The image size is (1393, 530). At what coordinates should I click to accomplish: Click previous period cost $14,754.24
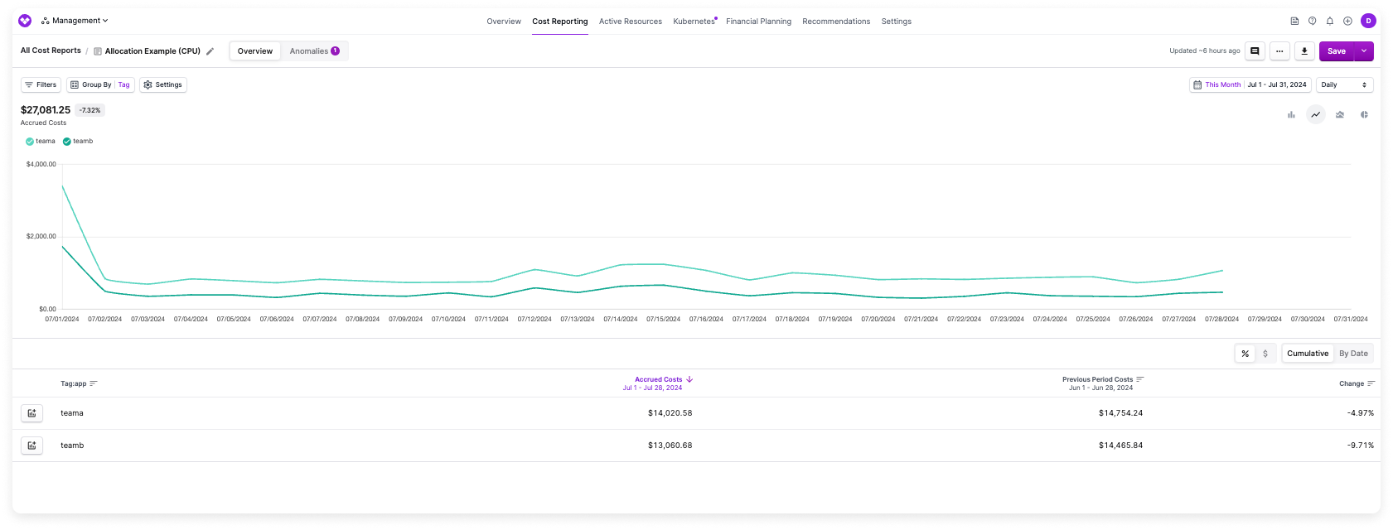pos(1120,413)
